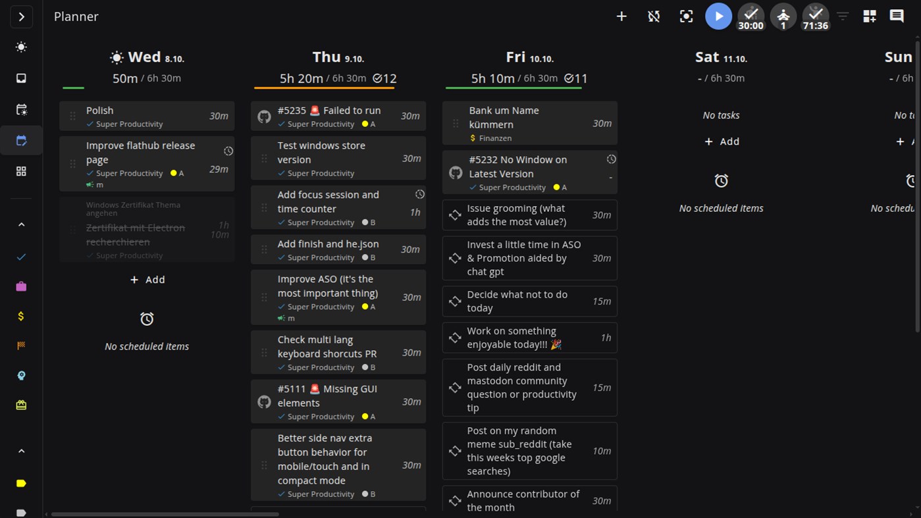Activate Focus Mode from the top toolbar
921x518 pixels.
point(686,16)
